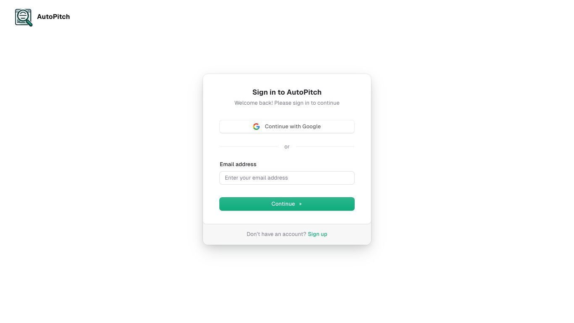
Task: Click "Don't have an account?" text
Action: pos(276,234)
